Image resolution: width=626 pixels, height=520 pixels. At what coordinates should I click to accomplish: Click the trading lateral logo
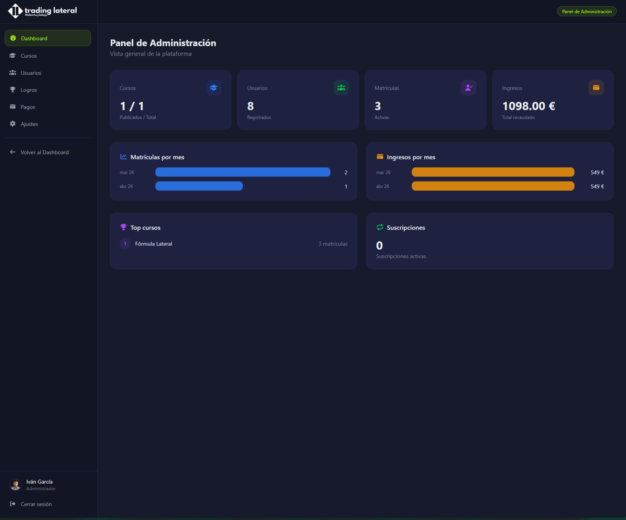pyautogui.click(x=42, y=11)
